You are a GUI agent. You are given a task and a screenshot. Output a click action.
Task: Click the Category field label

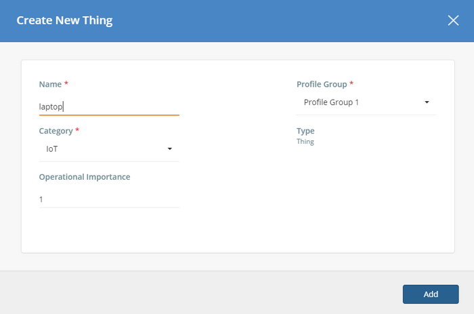coord(56,131)
